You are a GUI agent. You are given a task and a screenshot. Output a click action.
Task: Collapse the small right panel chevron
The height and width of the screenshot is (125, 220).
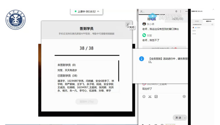click(213, 9)
